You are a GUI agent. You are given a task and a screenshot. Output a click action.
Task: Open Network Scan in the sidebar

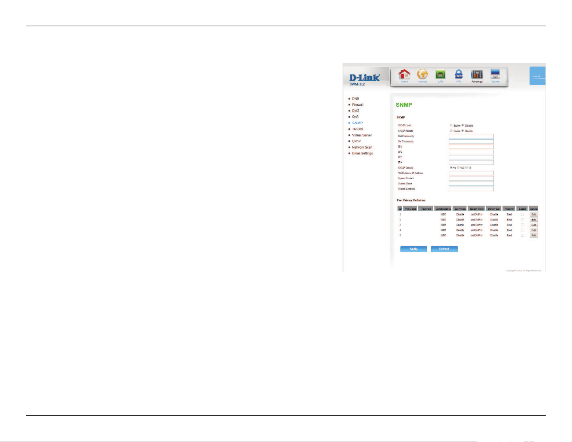(x=362, y=147)
